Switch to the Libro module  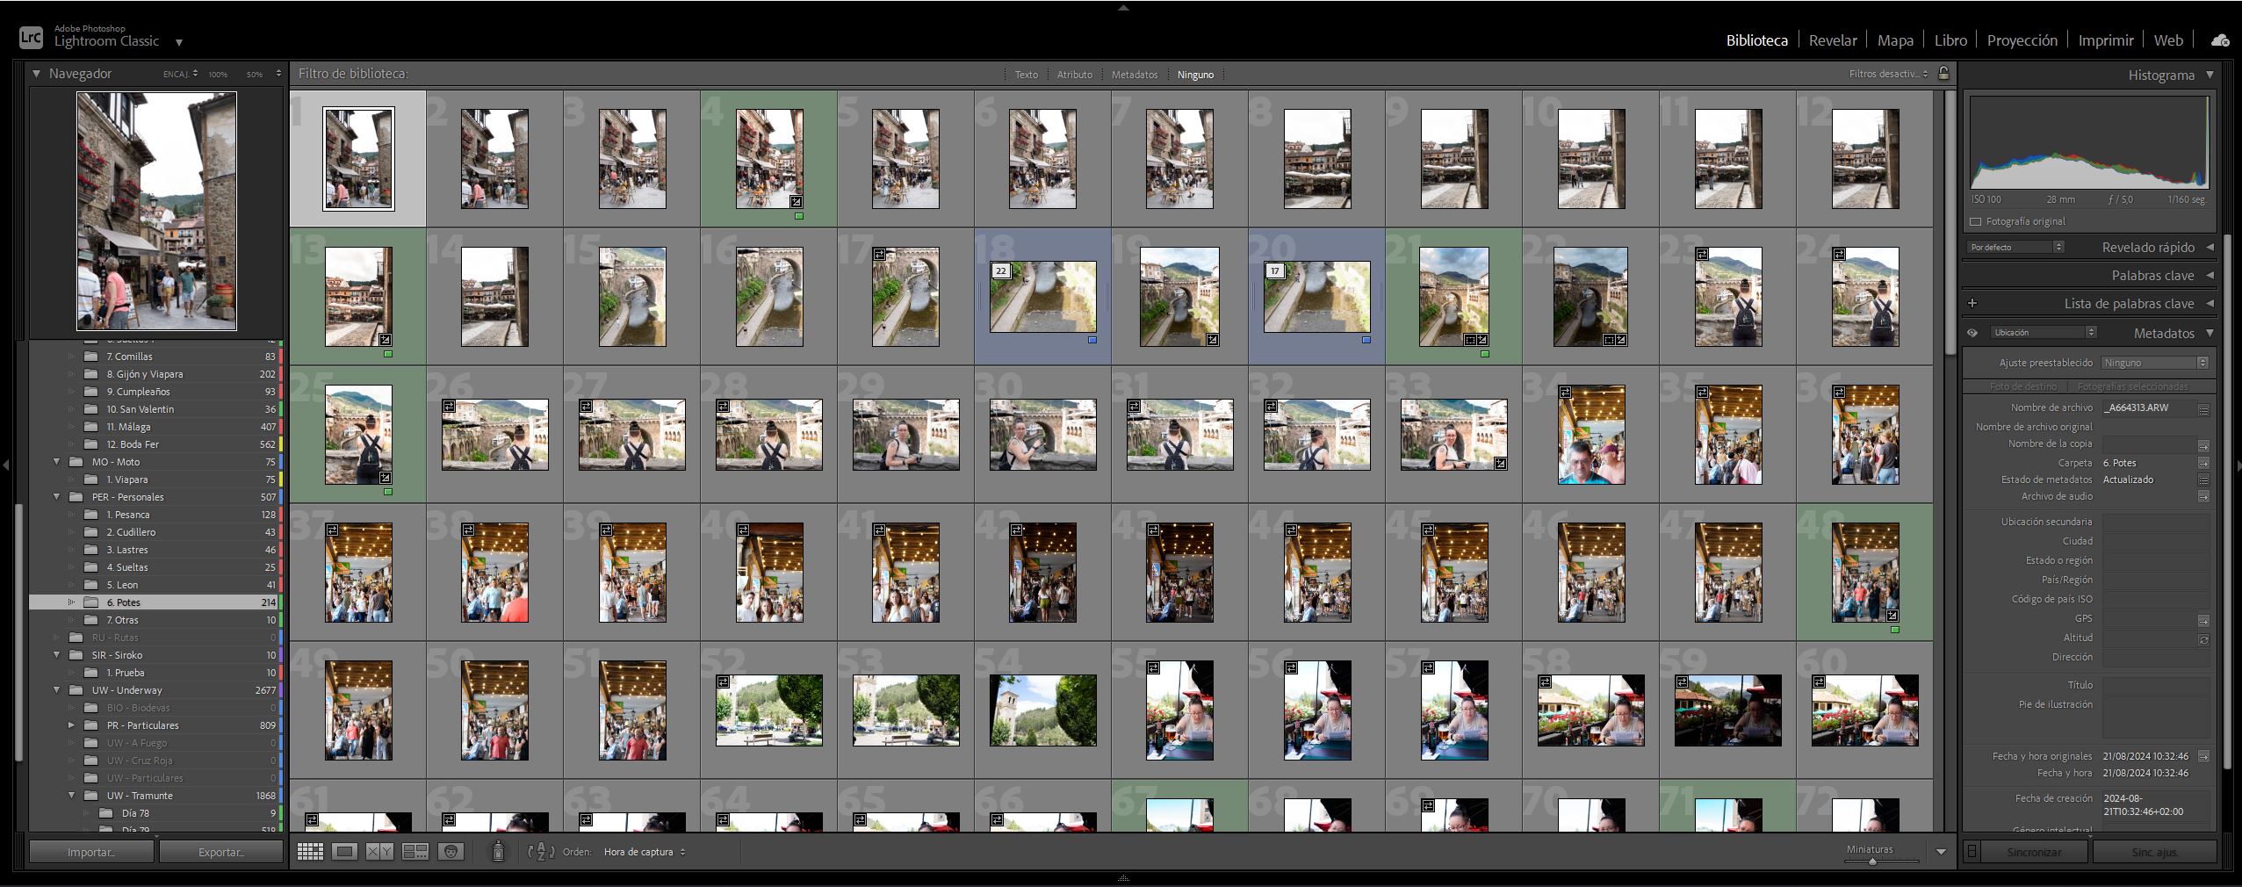[1950, 40]
